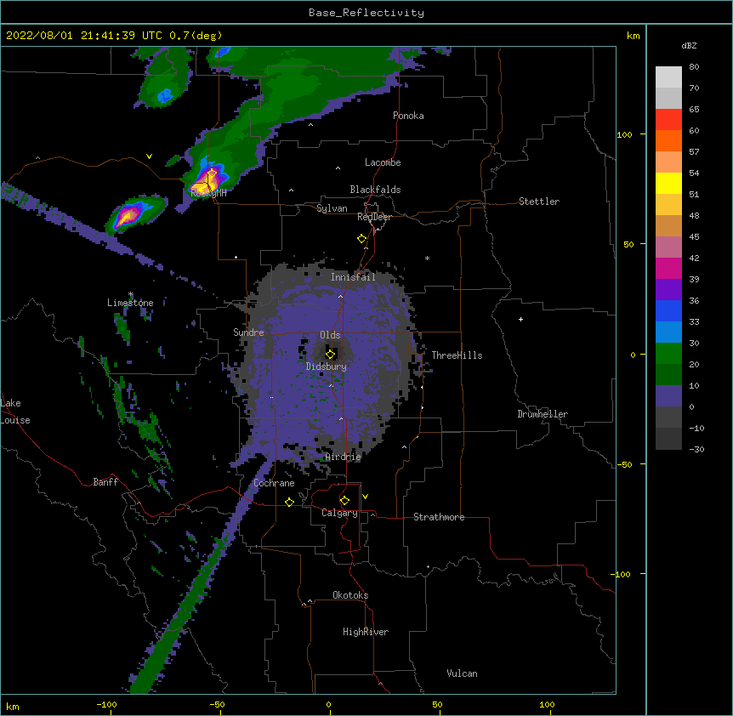733x716 pixels.
Task: Click the Olds town label
Action: 330,335
